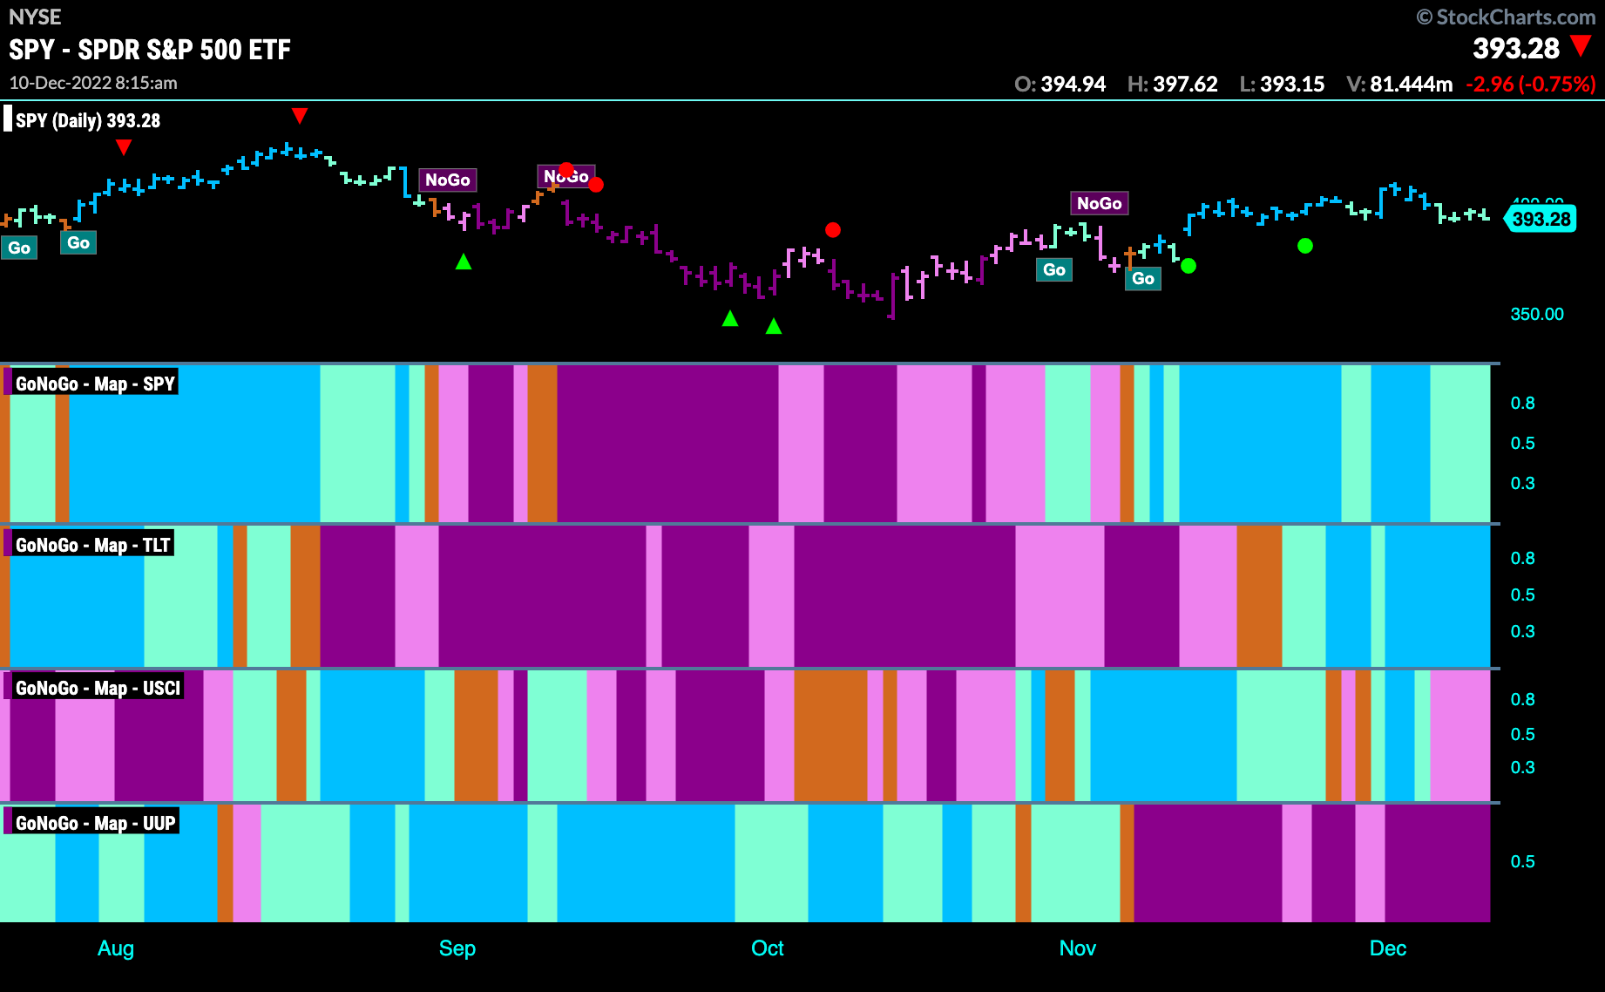
Task: Select the GoNoGo - Map - UUP panel label
Action: (94, 824)
